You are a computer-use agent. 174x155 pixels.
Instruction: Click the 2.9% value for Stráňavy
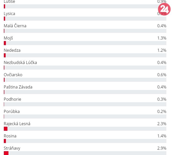[x=162, y=148]
